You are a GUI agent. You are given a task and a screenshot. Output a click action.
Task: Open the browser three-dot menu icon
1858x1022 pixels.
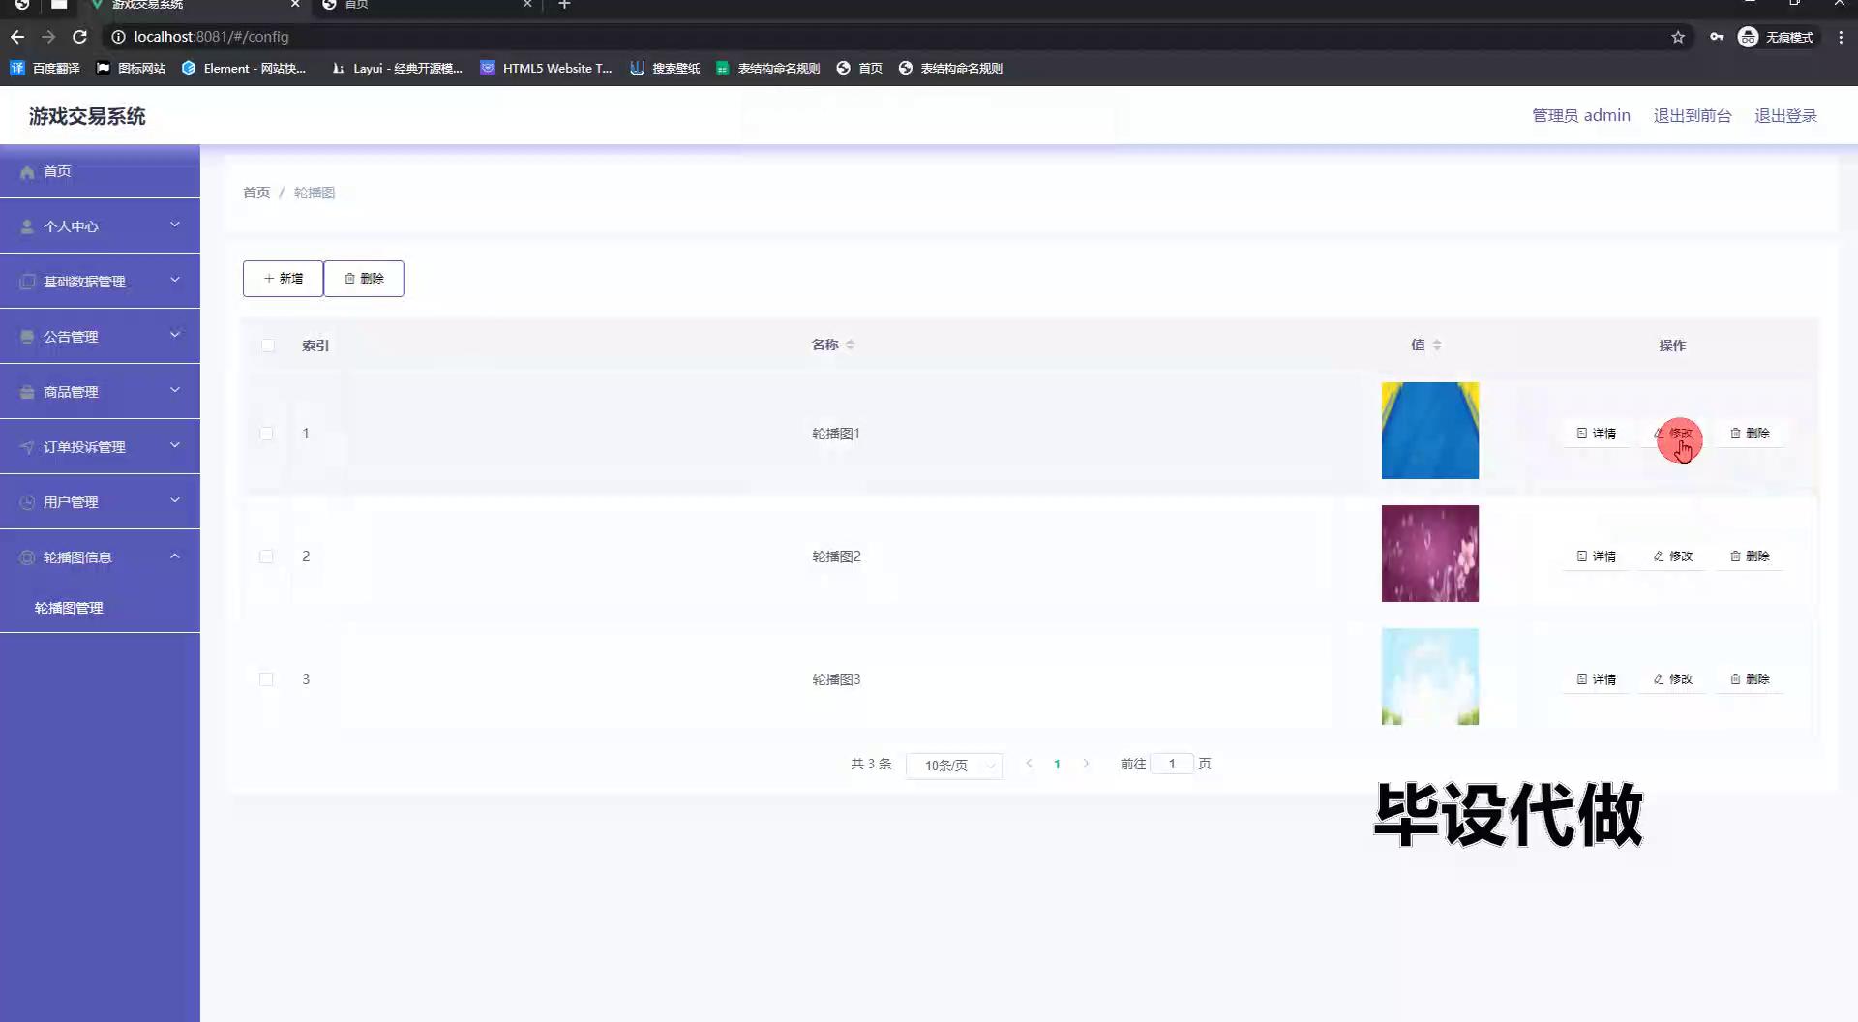tap(1841, 37)
